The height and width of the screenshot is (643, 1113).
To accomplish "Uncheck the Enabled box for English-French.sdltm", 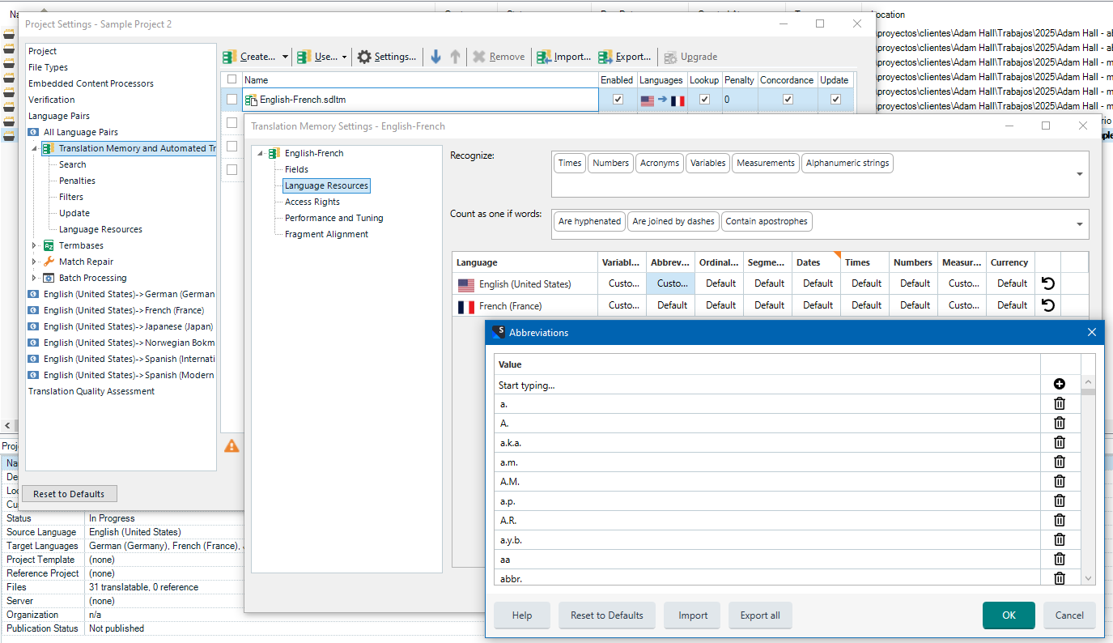I will (618, 99).
